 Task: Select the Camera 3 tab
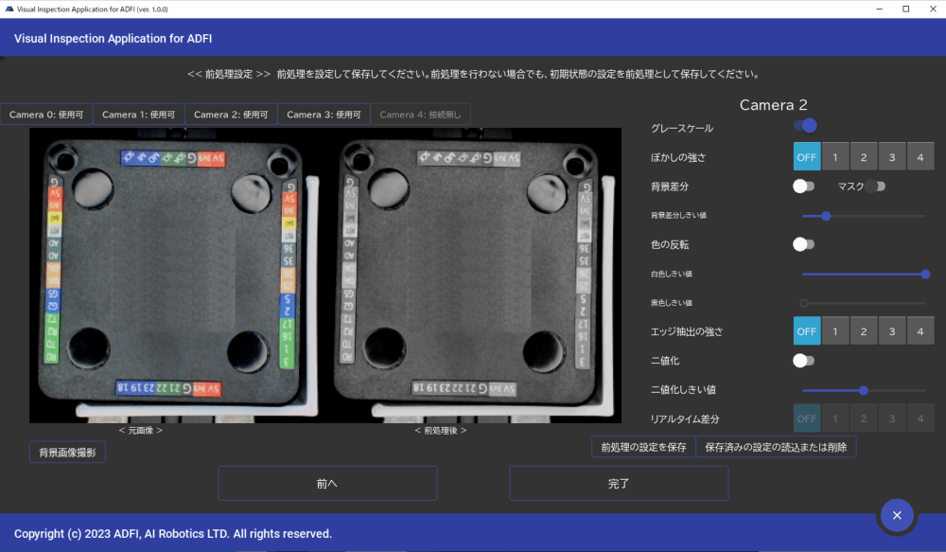point(324,115)
